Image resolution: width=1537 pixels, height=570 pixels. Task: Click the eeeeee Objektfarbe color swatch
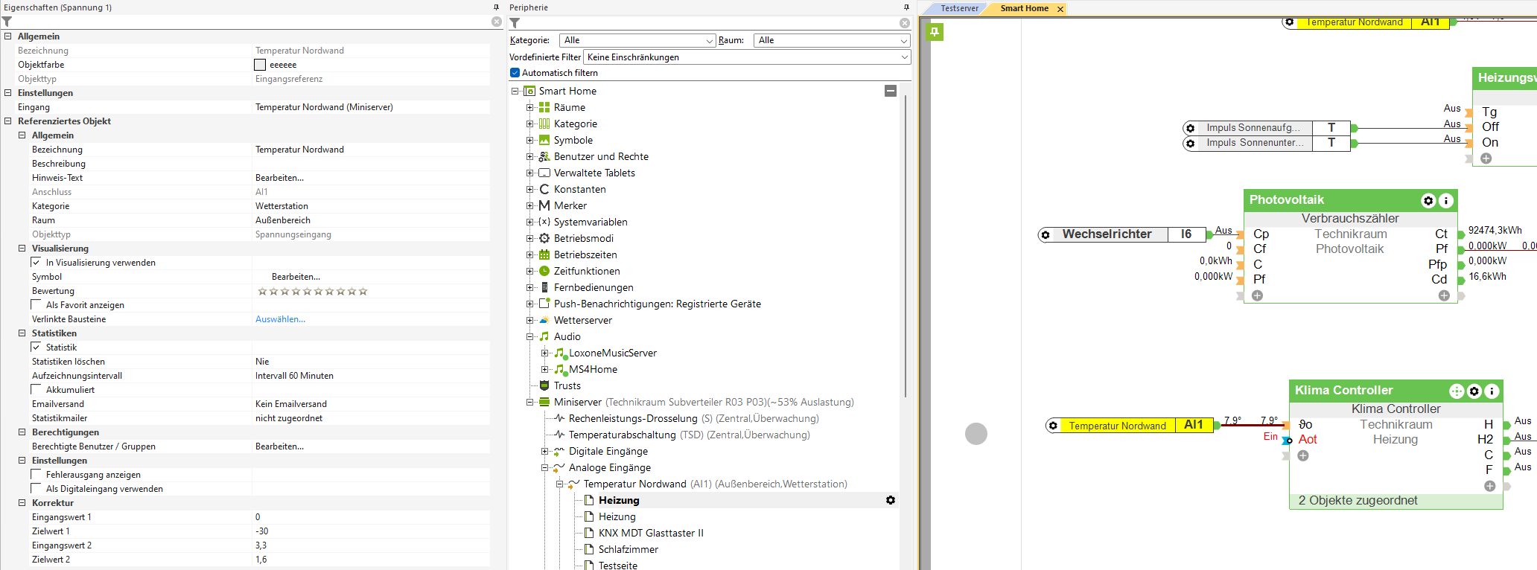click(x=260, y=65)
